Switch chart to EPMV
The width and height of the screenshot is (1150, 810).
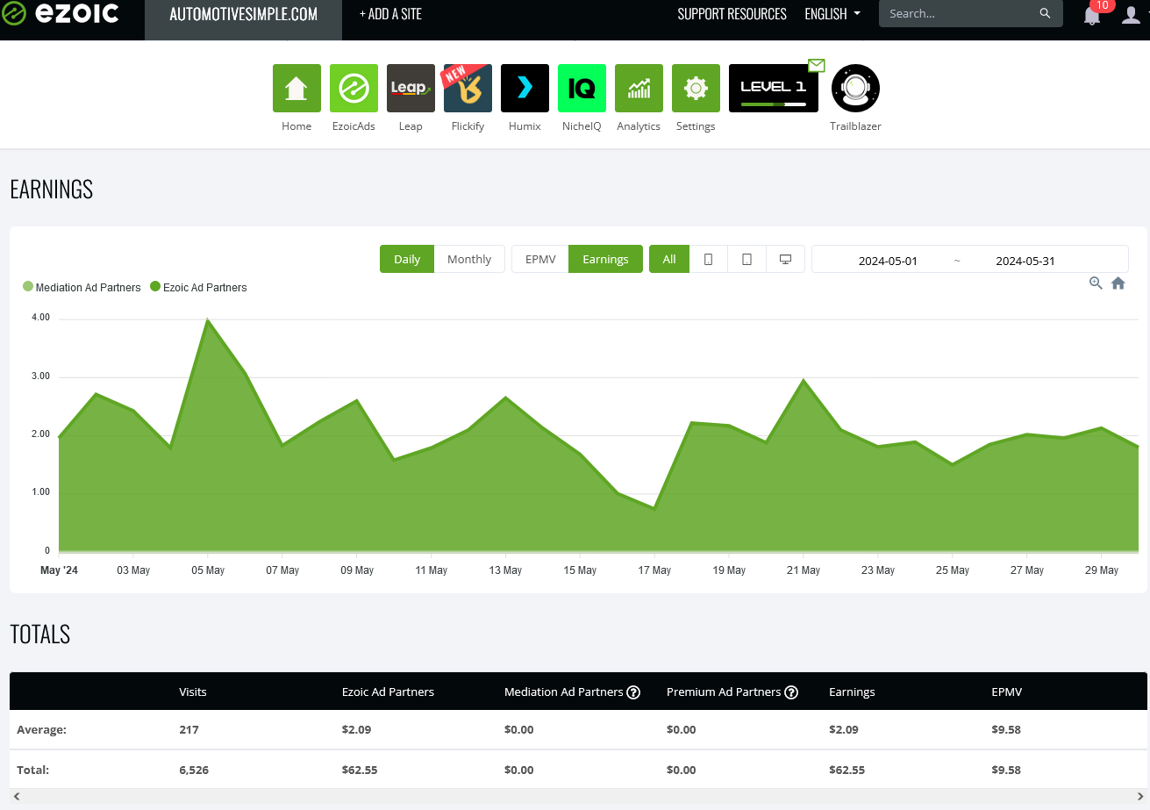(x=540, y=259)
